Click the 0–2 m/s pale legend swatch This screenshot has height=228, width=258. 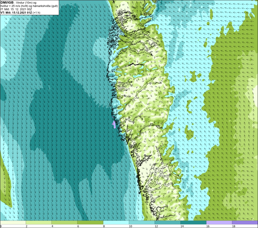[x=13, y=222]
